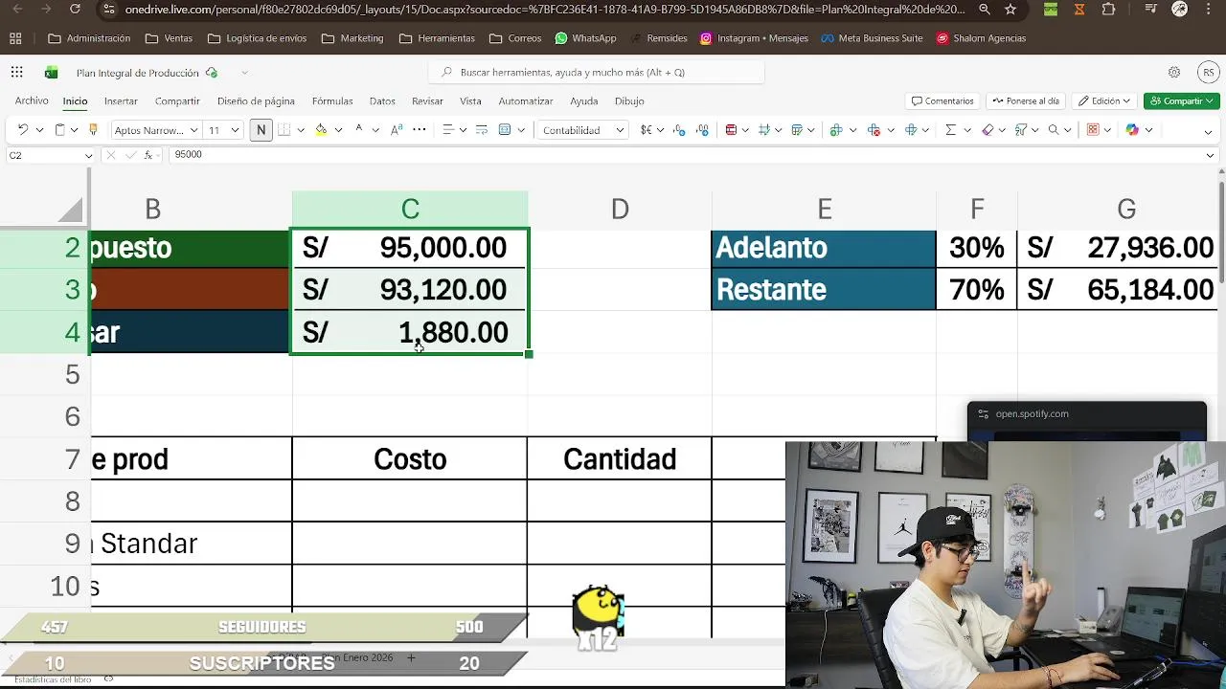Click the decrease decimal icon

[703, 130]
